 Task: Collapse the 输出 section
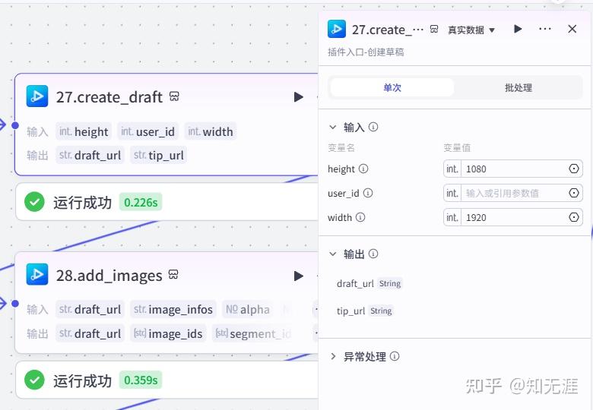tap(333, 254)
